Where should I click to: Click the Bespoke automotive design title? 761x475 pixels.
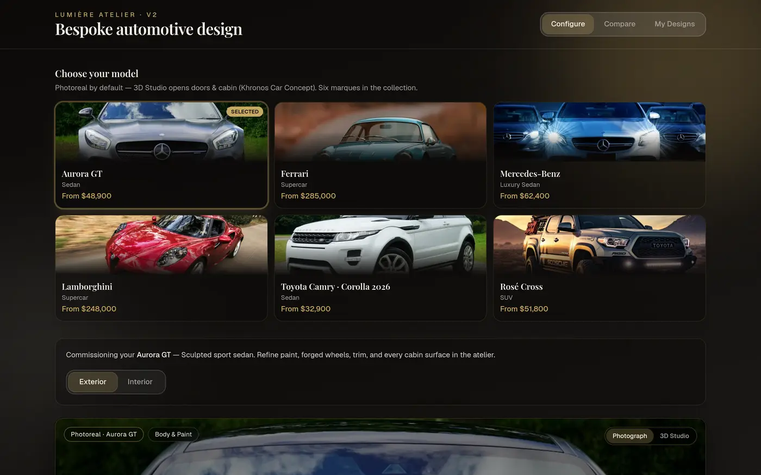[149, 29]
